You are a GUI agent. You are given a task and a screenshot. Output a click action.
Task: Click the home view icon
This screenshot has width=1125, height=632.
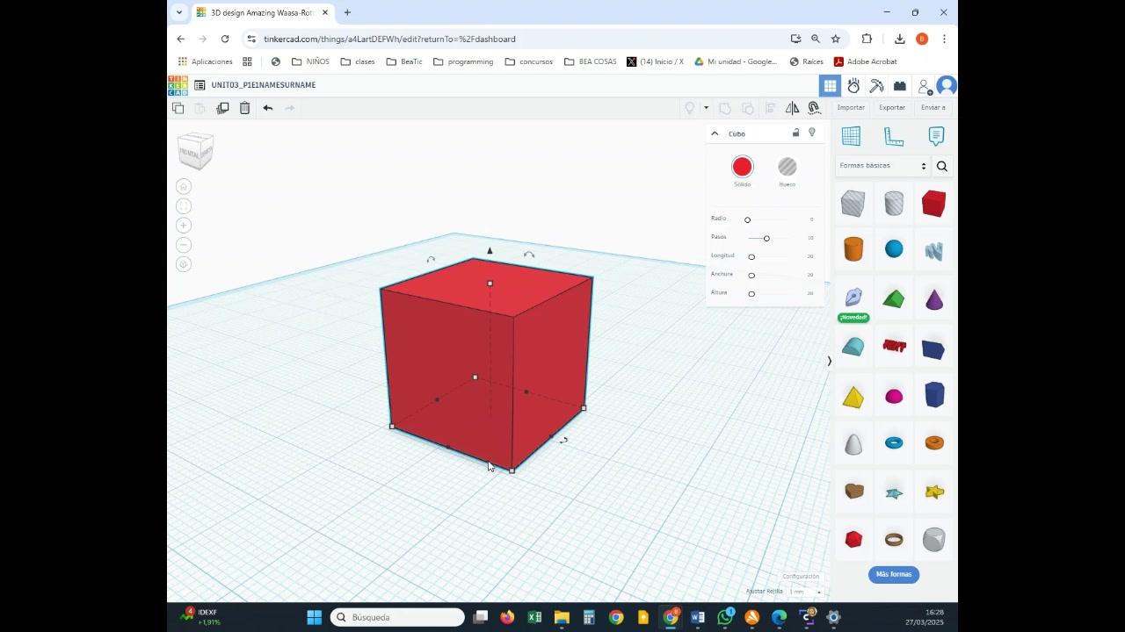pos(184,186)
